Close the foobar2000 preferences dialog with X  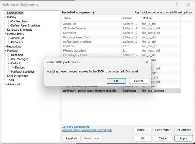click(x=147, y=62)
